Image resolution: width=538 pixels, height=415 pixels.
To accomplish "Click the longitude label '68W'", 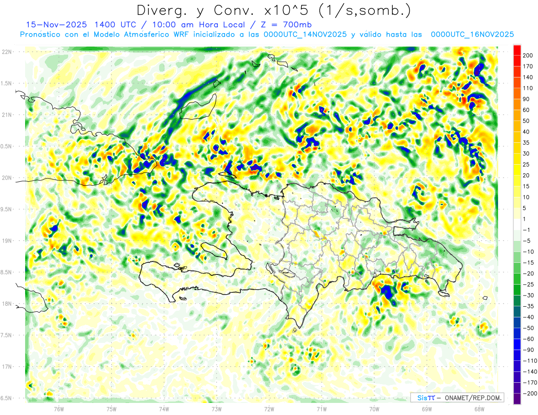I will (x=478, y=409).
